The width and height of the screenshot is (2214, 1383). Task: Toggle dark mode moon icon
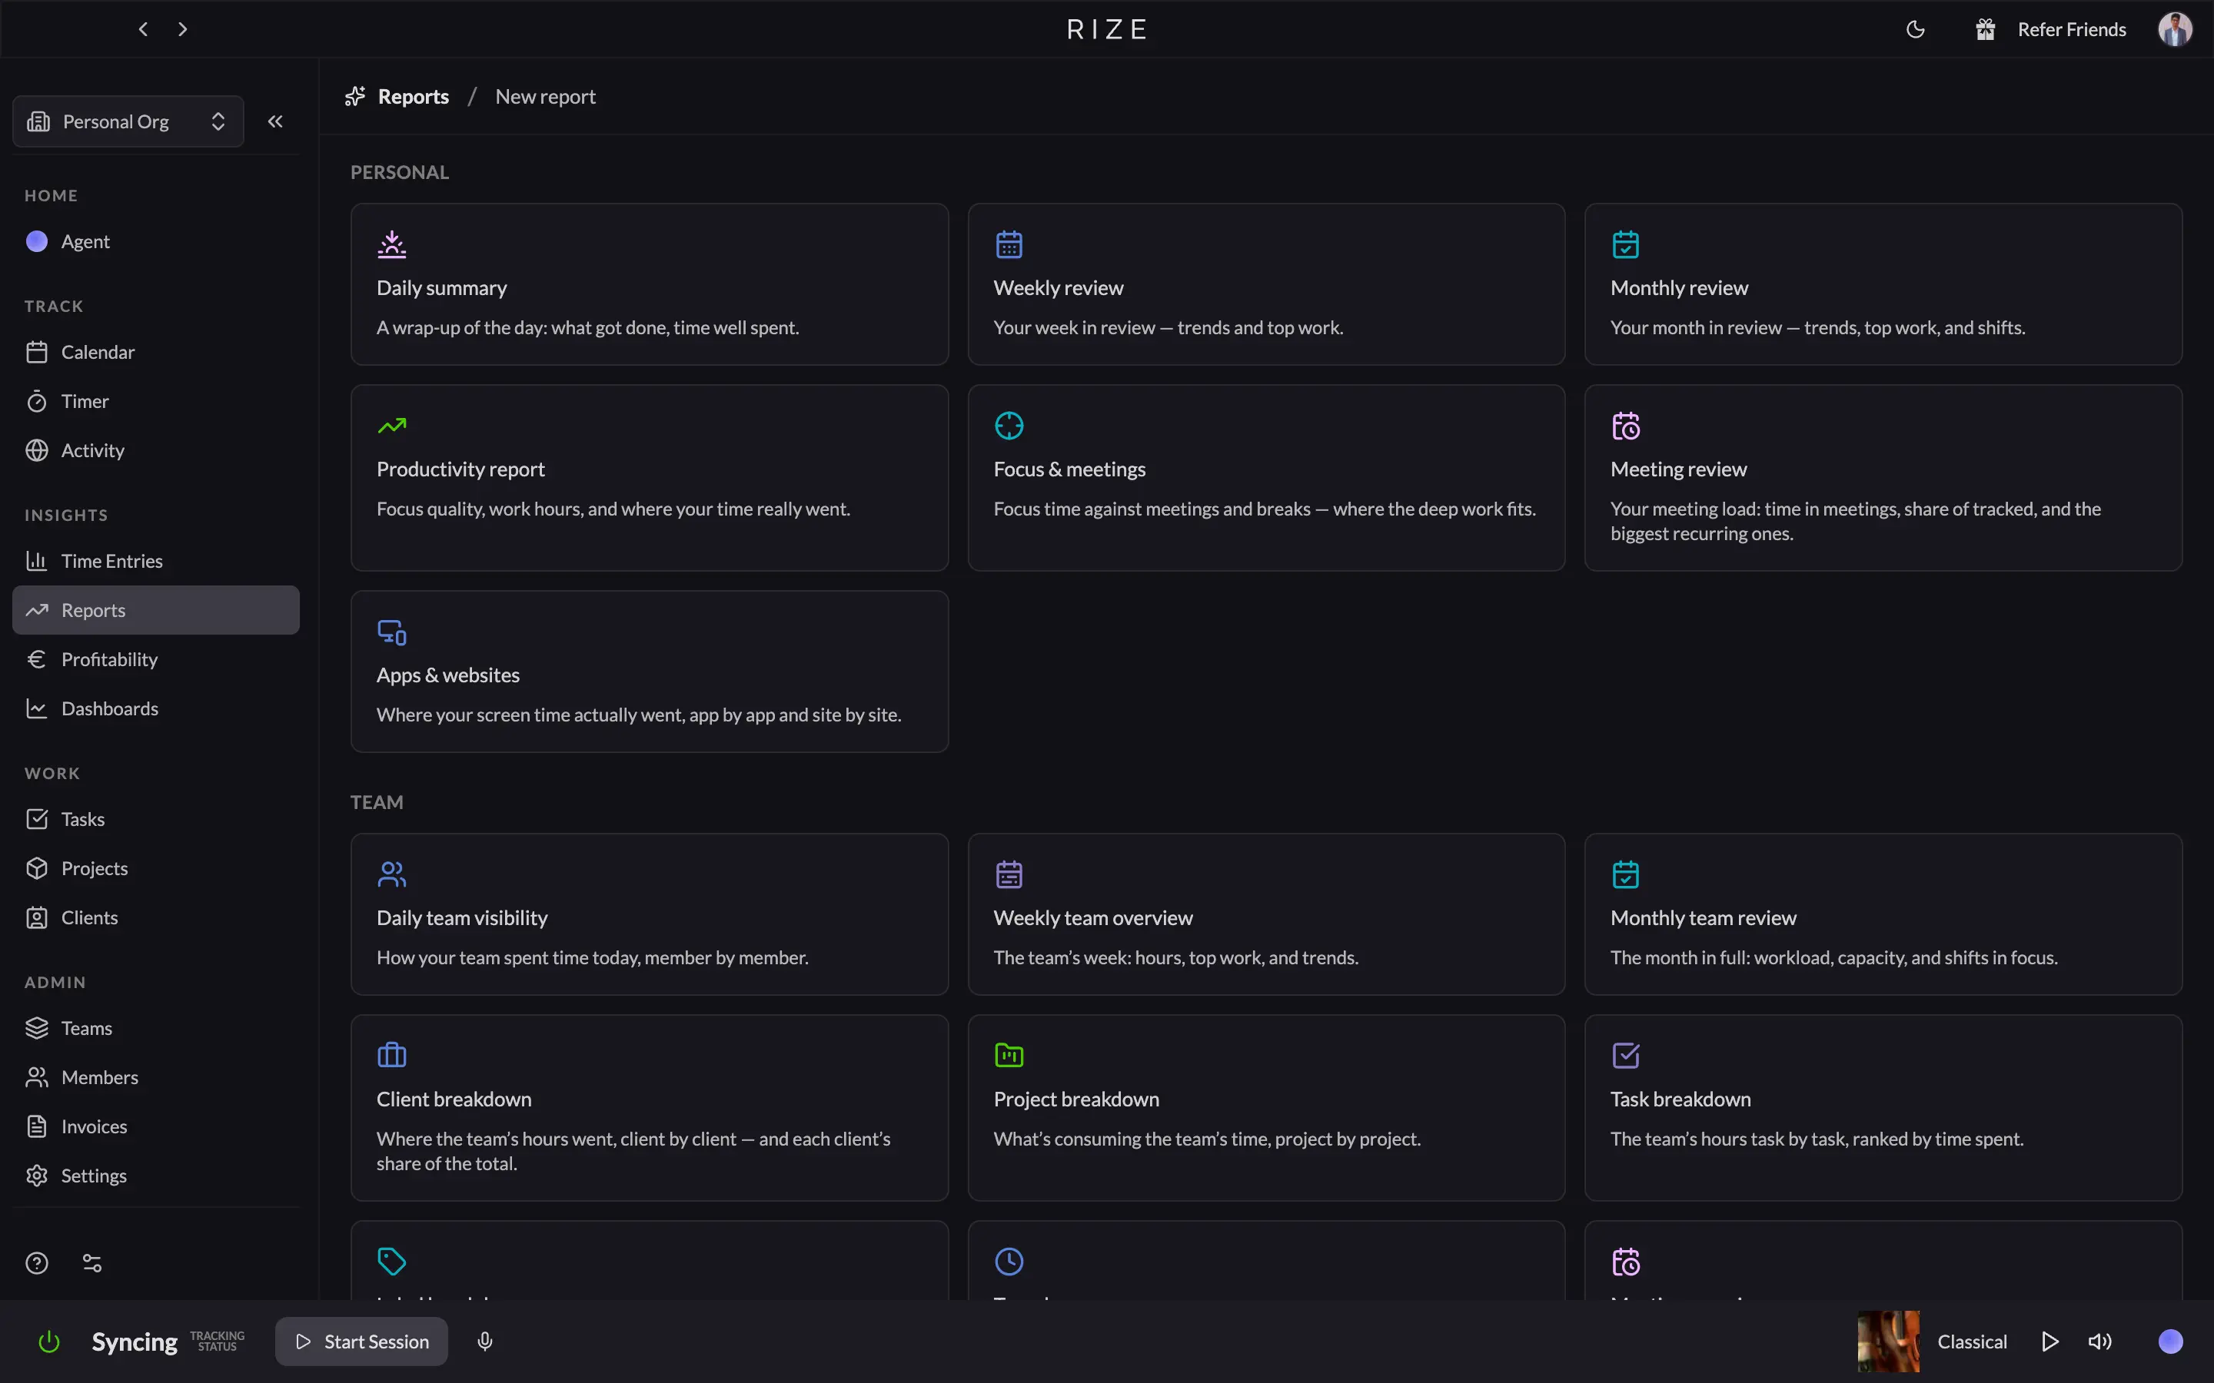point(1915,29)
